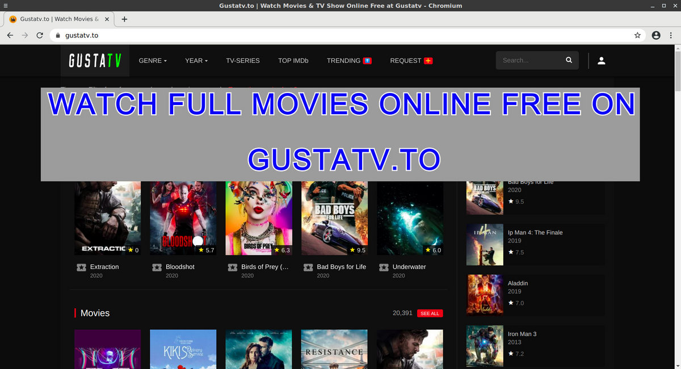Click the browser forward arrow
Screen dimensions: 681x369
click(25, 35)
